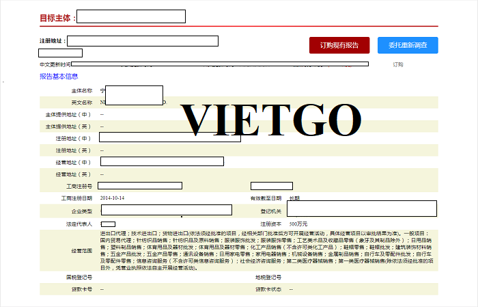Click the 登记机关 label

(x=270, y=211)
